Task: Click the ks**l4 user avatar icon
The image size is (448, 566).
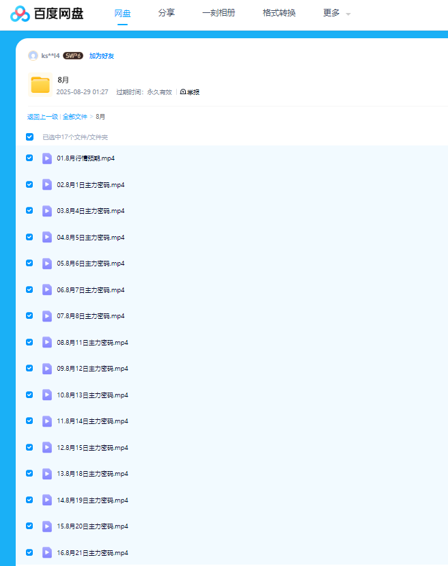Action: 33,55
